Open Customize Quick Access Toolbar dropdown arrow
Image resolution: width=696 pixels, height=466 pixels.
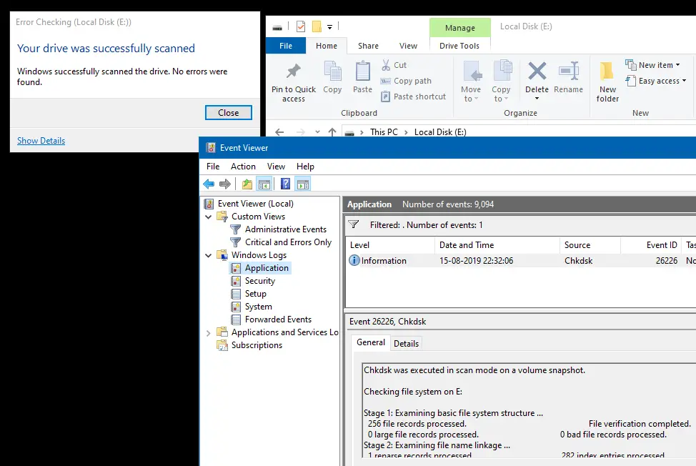click(x=330, y=27)
